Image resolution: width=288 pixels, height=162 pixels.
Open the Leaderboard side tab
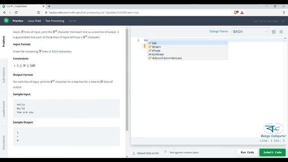[4, 109]
